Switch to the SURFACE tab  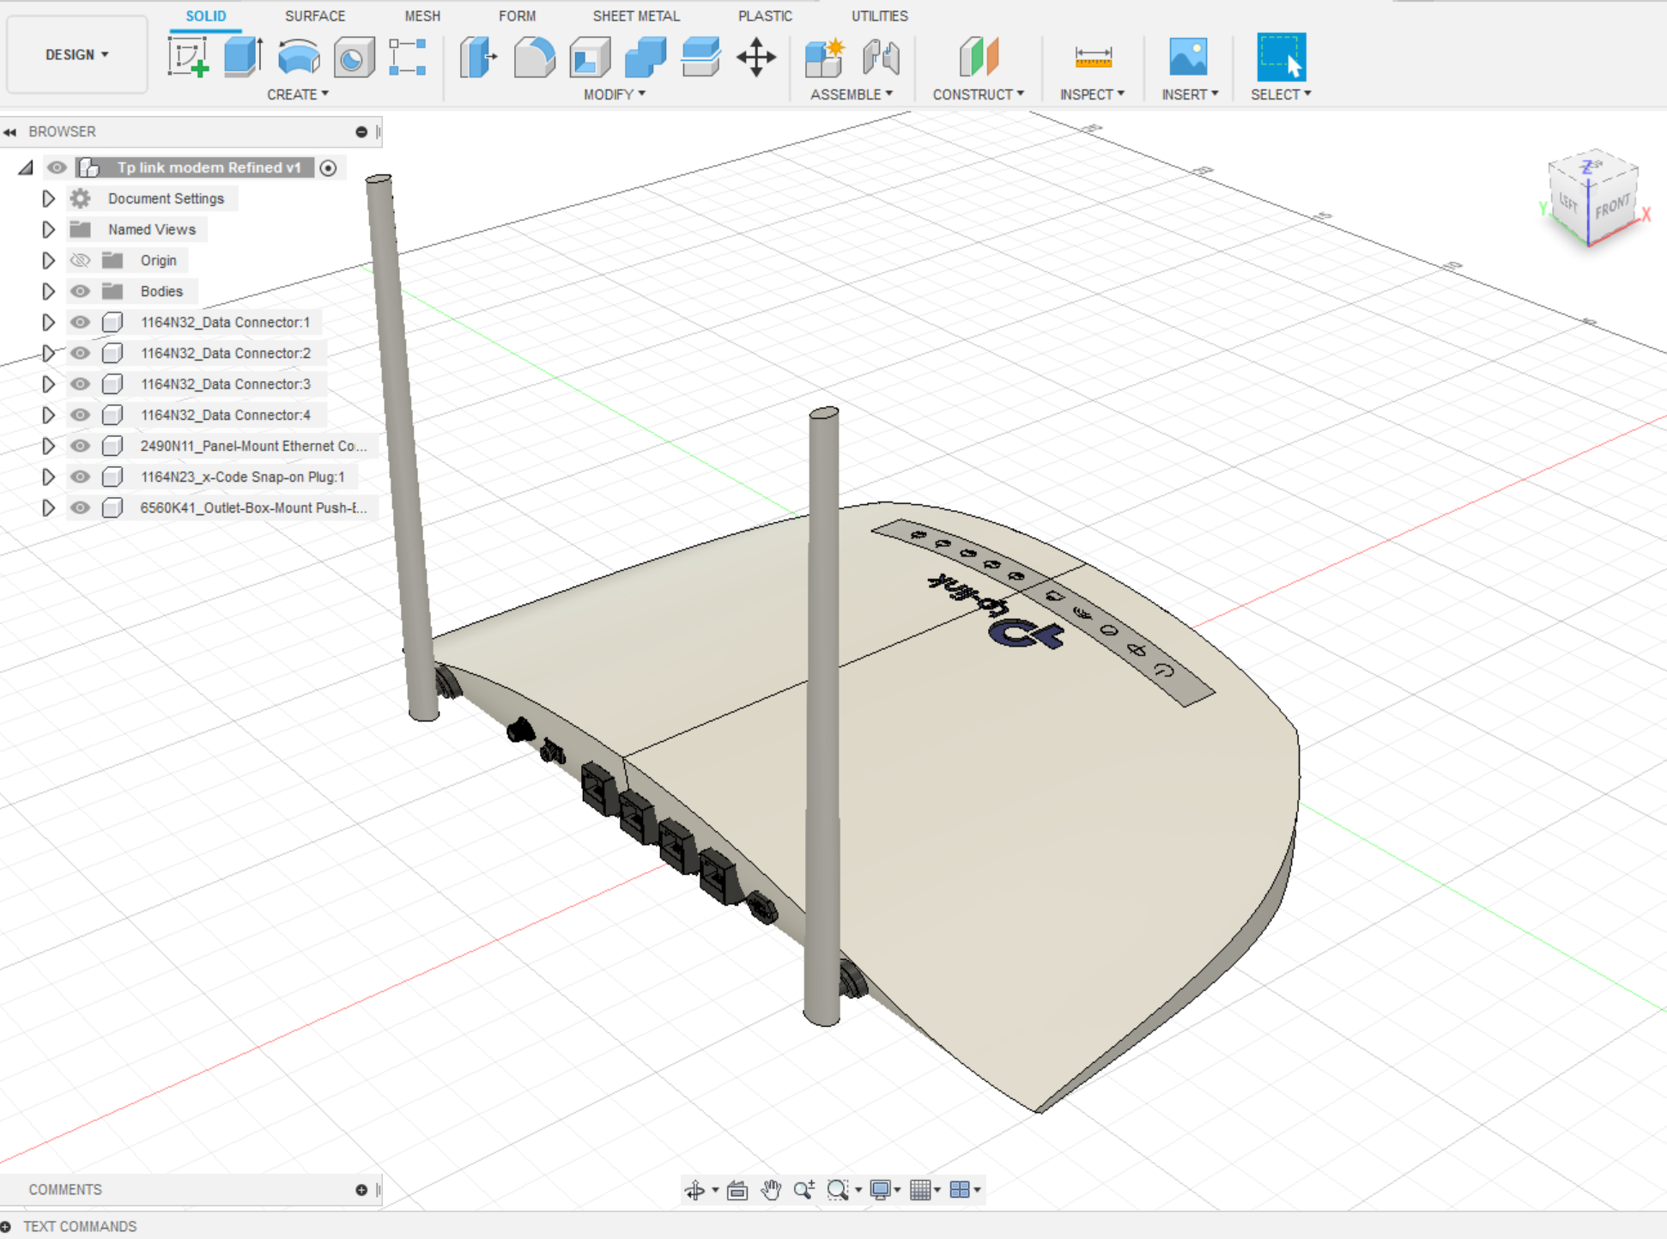(x=315, y=15)
